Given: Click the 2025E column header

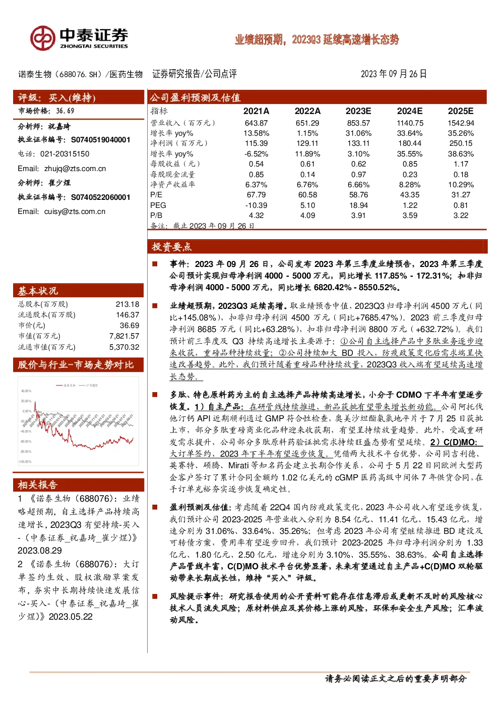Looking at the screenshot, I should [461, 111].
